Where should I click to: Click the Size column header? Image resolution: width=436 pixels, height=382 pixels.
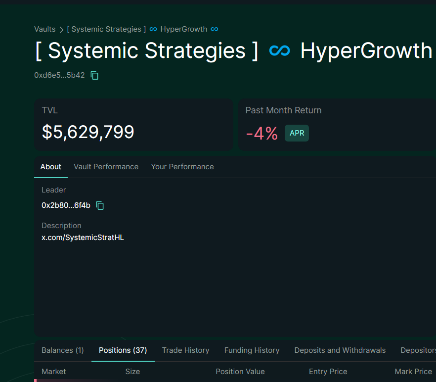[x=132, y=372]
